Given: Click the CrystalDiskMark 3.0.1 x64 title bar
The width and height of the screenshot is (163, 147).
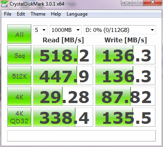Looking at the screenshot, I should pyautogui.click(x=37, y=4).
